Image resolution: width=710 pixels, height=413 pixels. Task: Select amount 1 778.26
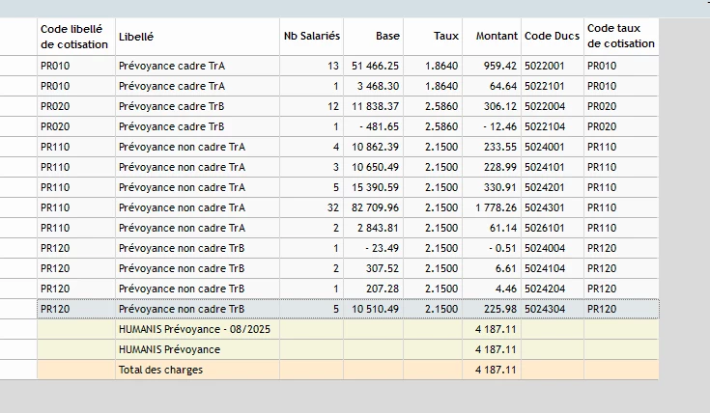[496, 208]
